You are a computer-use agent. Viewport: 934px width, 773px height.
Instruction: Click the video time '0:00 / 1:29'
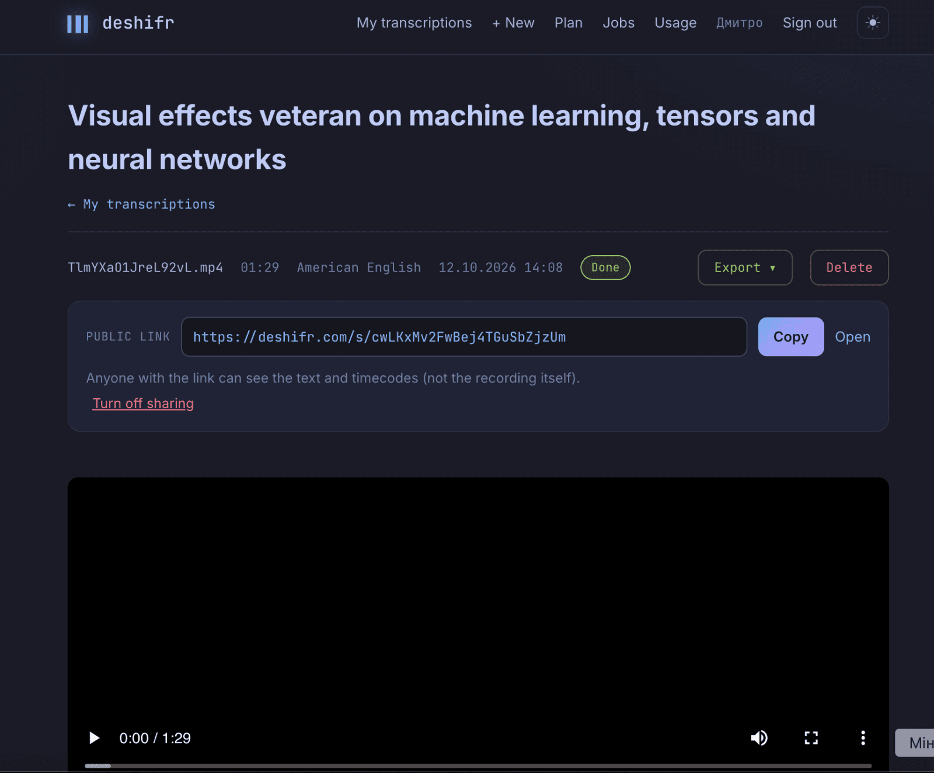pos(155,738)
